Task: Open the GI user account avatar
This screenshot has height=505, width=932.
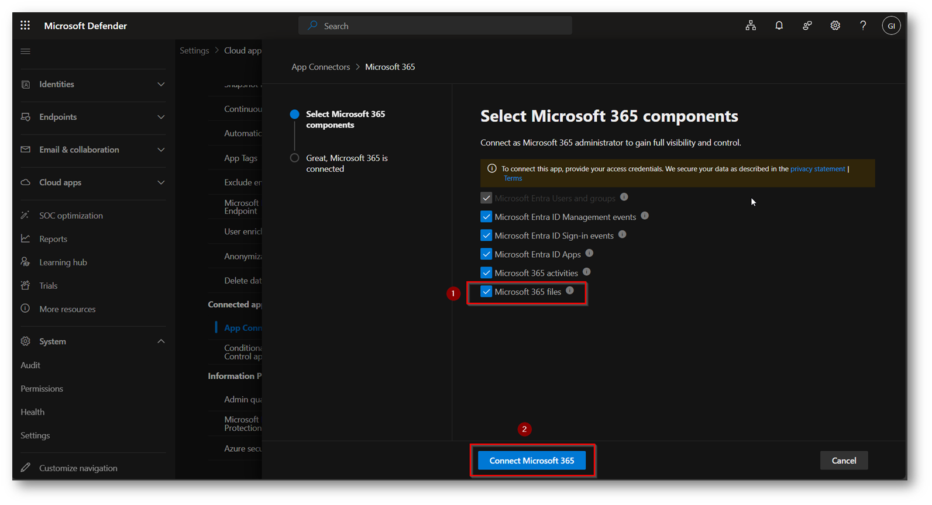Action: coord(891,26)
